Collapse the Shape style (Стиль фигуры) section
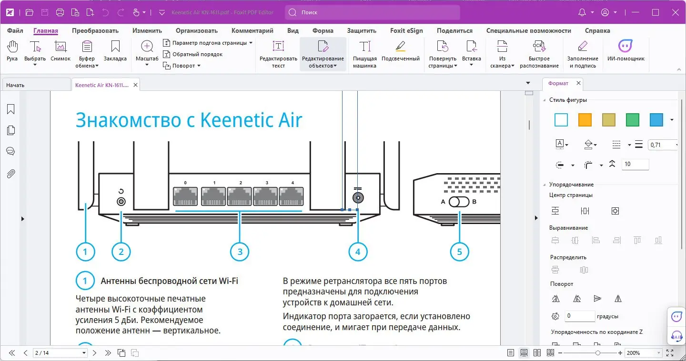The height and width of the screenshot is (361, 686). 545,100
